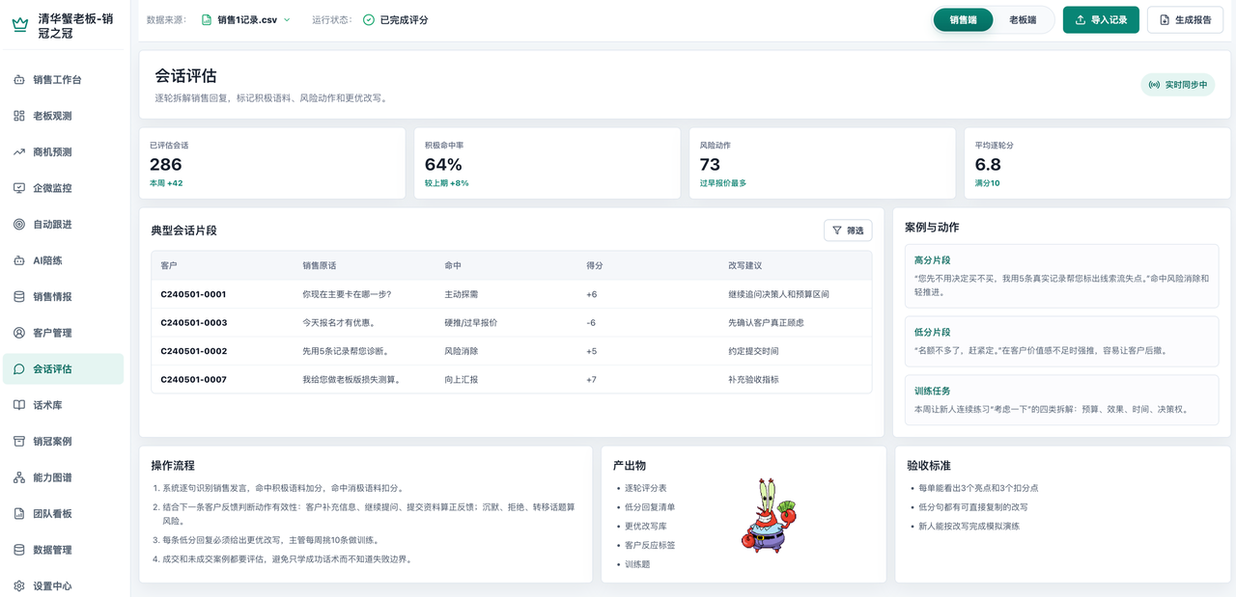Click the 会话评估 chat bubble icon

19,369
